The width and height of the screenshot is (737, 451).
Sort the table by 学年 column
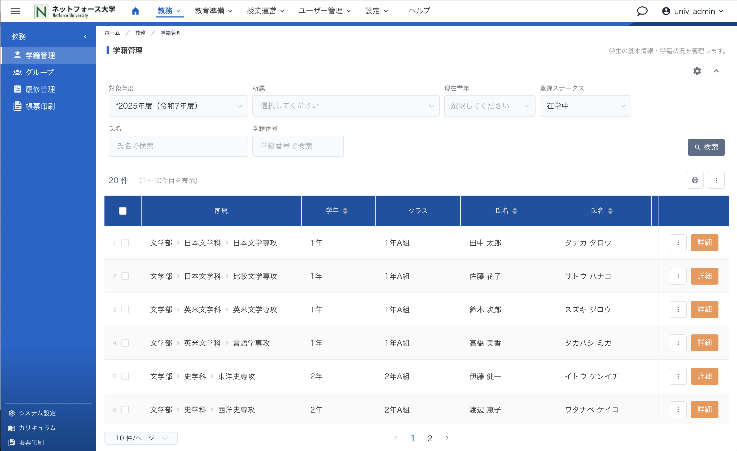click(338, 211)
